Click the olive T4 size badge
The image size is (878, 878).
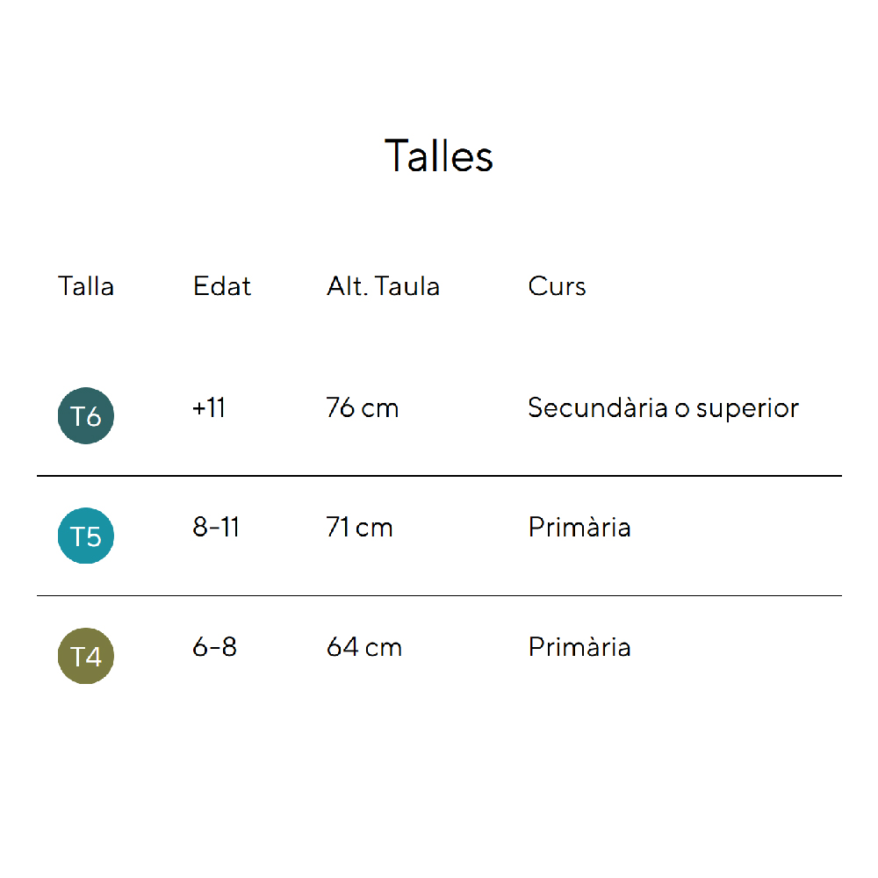[86, 656]
